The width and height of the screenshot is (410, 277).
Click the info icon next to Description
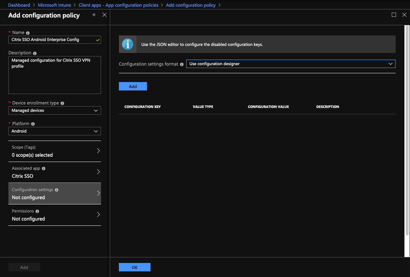[x=35, y=53]
